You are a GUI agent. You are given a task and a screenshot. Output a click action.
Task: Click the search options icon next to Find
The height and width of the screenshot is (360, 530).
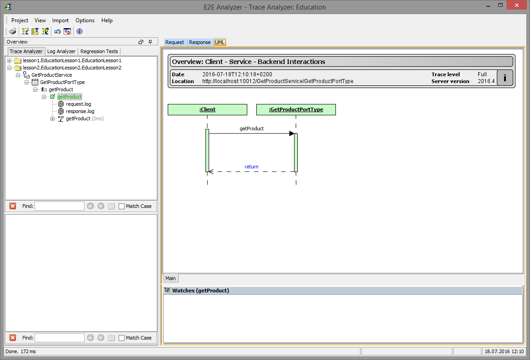(111, 206)
